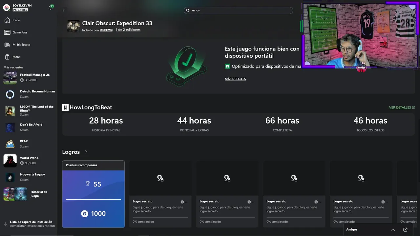Open Game Pass from the sidebar
420x236 pixels.
pos(28,32)
